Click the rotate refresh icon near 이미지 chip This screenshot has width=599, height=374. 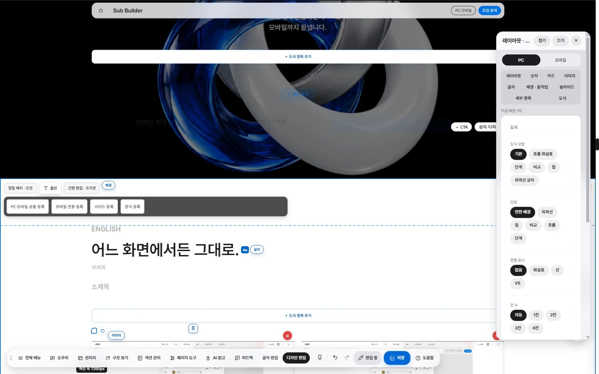102,331
